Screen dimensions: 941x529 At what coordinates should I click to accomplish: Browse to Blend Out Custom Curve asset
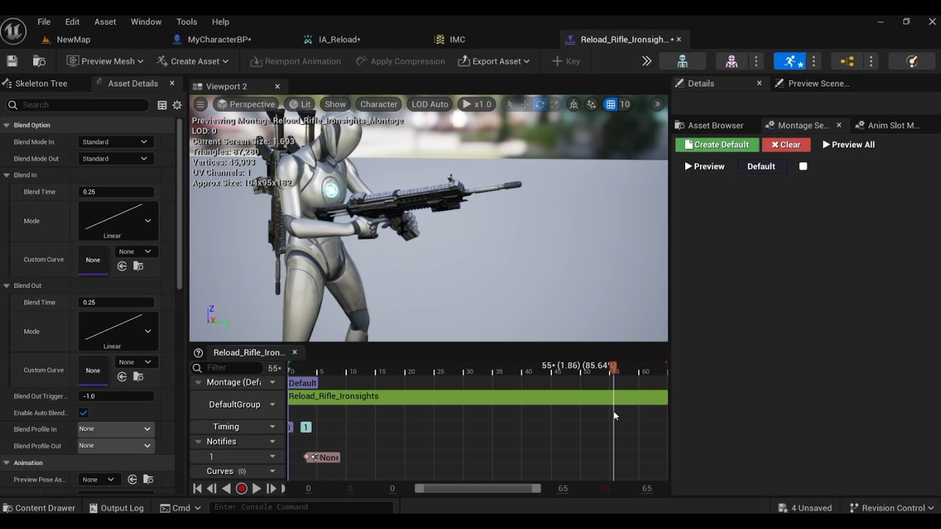pos(138,377)
